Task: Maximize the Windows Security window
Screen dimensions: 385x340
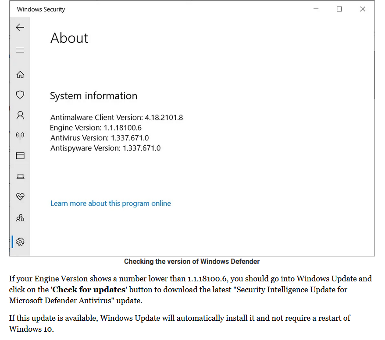Action: pos(339,9)
